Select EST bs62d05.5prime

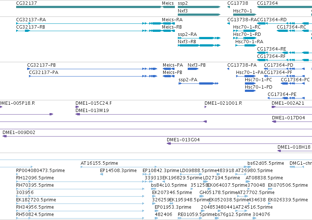click(x=266, y=163)
